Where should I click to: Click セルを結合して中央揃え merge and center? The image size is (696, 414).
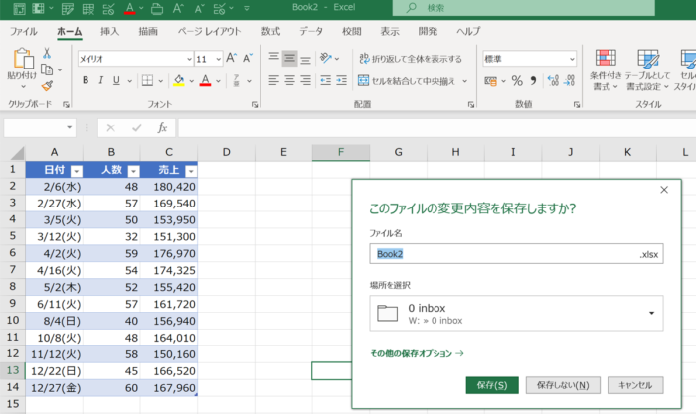point(407,81)
